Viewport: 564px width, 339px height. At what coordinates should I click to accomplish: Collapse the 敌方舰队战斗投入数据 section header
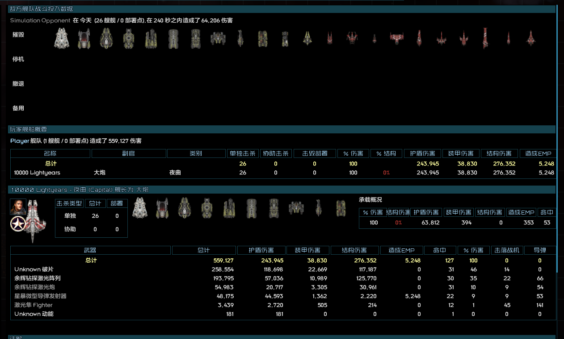tap(40, 8)
